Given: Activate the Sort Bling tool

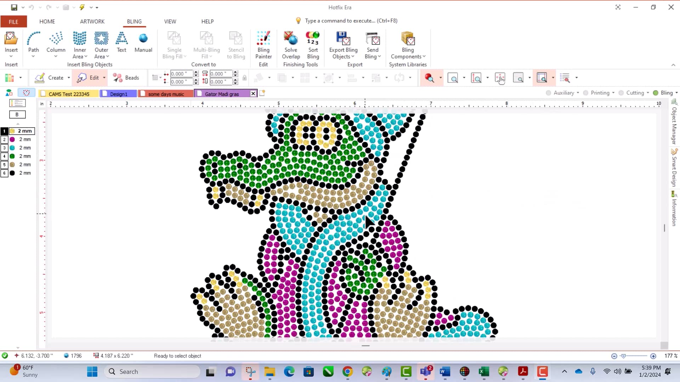Looking at the screenshot, I should (x=312, y=44).
